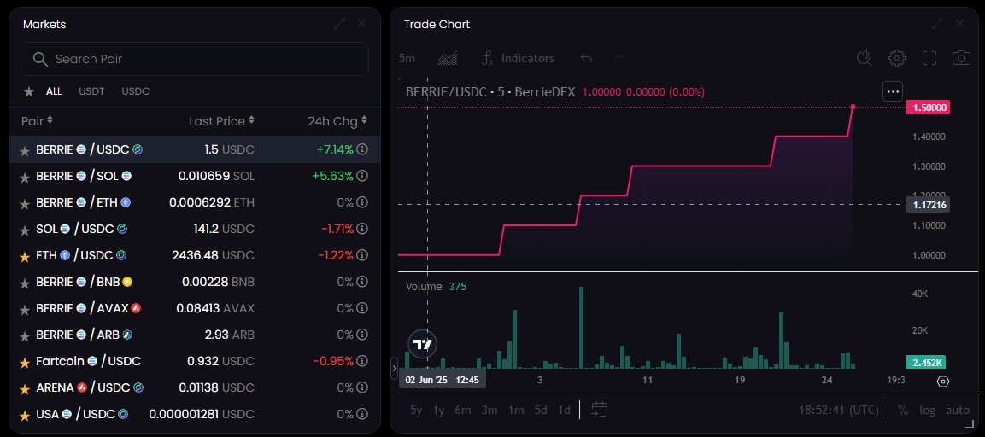Select the USA/USDC market row
The width and height of the screenshot is (985, 437).
[195, 414]
